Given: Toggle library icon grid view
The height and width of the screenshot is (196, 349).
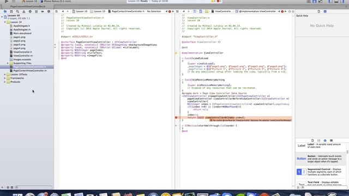Looking at the screenshot, I should click(298, 187).
